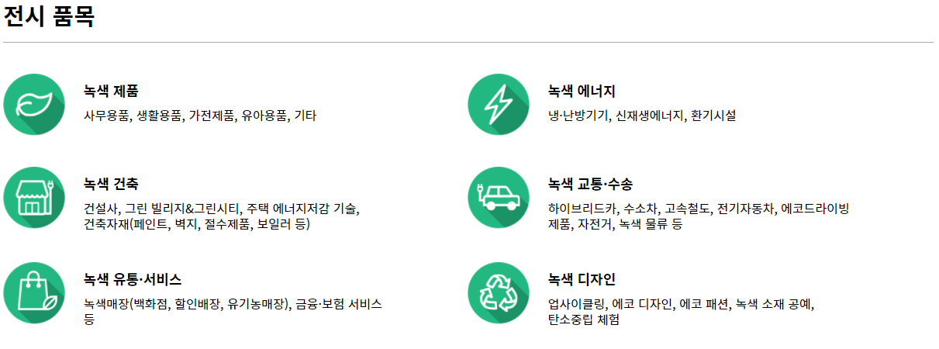Click the lightning bolt energy icon

point(499,104)
